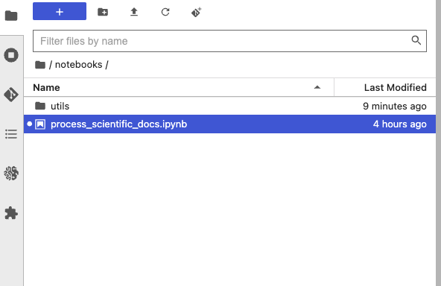The height and width of the screenshot is (286, 441).
Task: Click the blue New Launcher plus button
Action: pyautogui.click(x=60, y=11)
